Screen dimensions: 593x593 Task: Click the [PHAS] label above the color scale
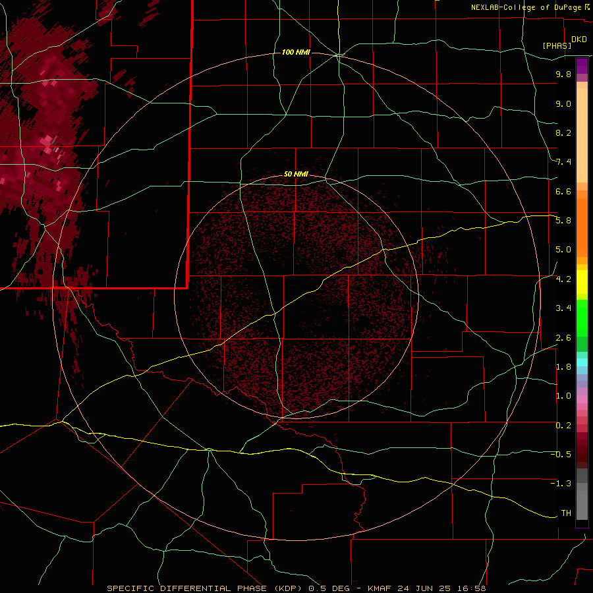point(557,45)
